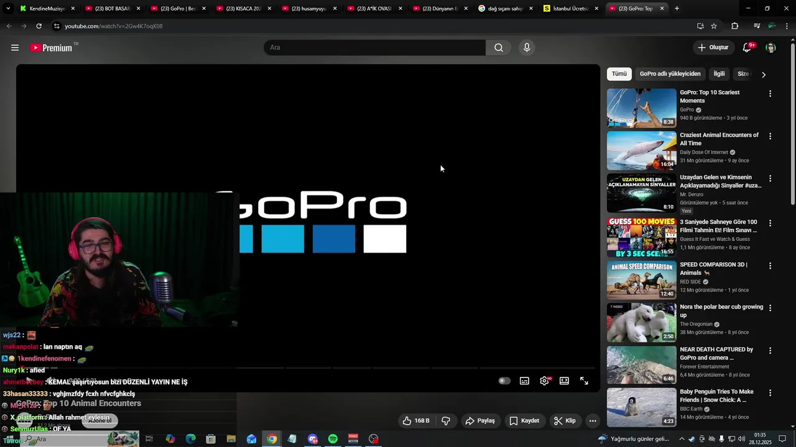Select the İlgili filter chip
The width and height of the screenshot is (796, 447).
coord(719,74)
